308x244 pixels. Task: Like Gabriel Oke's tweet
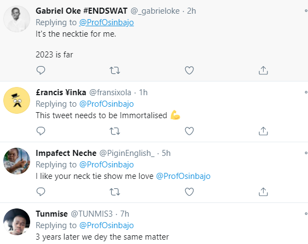[190, 70]
